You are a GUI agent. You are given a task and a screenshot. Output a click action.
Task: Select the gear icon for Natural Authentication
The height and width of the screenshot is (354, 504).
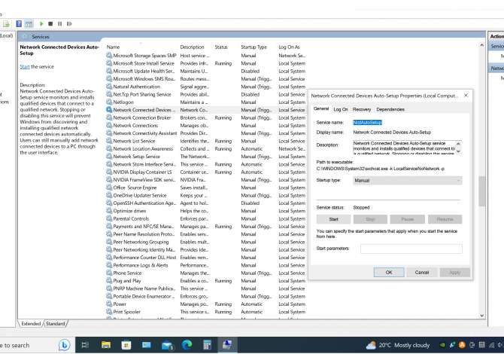tap(109, 87)
